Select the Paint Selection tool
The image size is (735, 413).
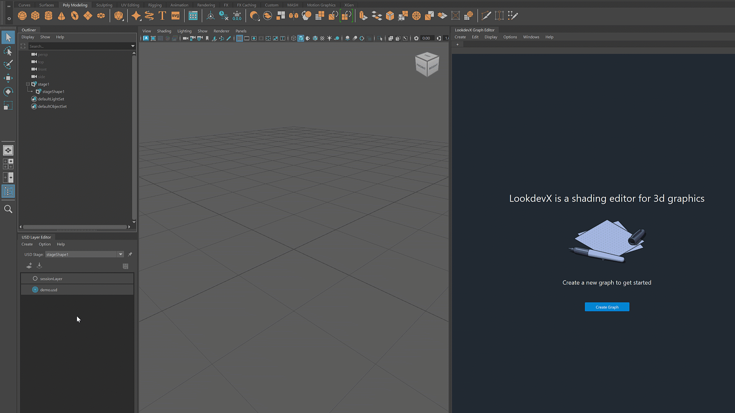click(x=8, y=64)
